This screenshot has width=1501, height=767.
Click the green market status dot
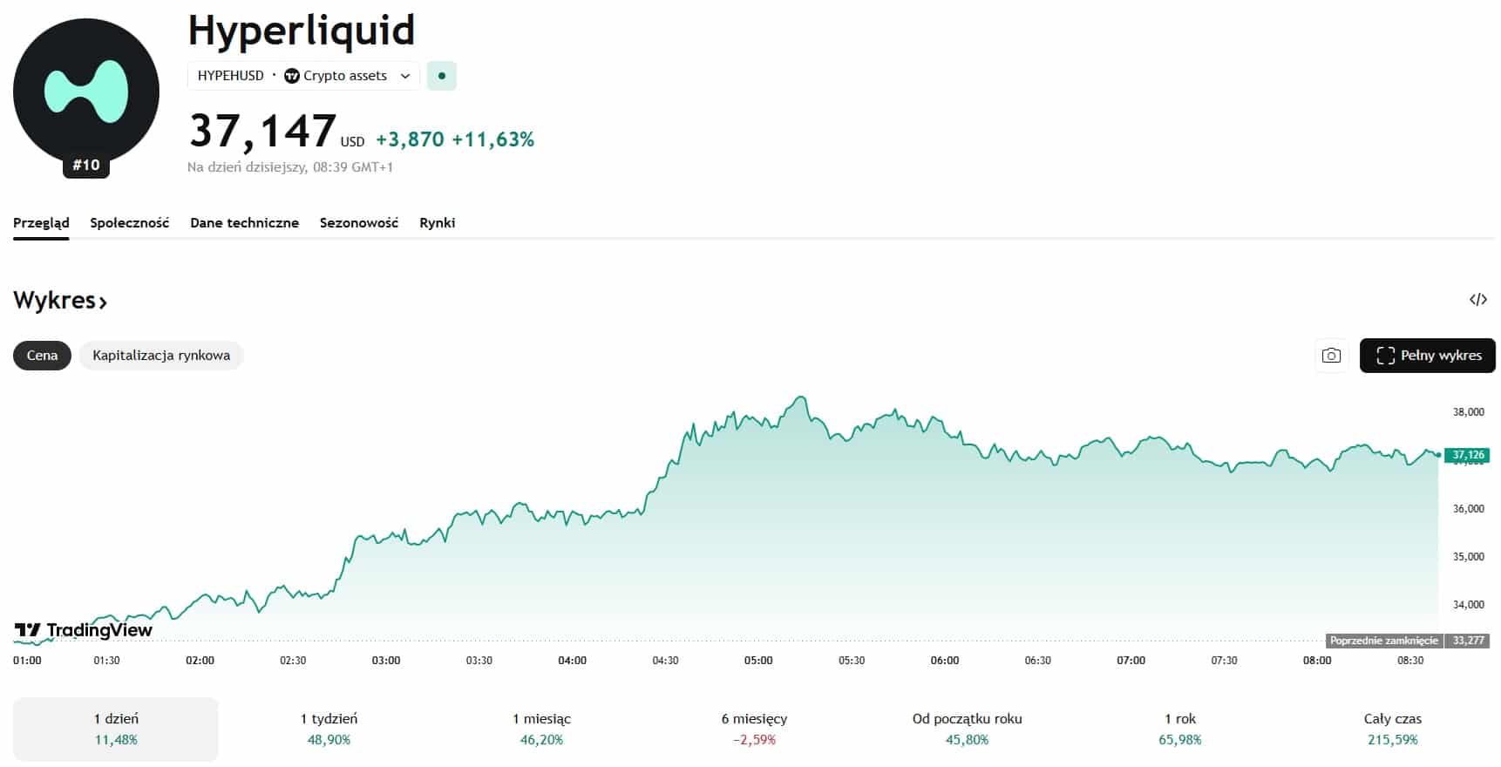pyautogui.click(x=442, y=76)
